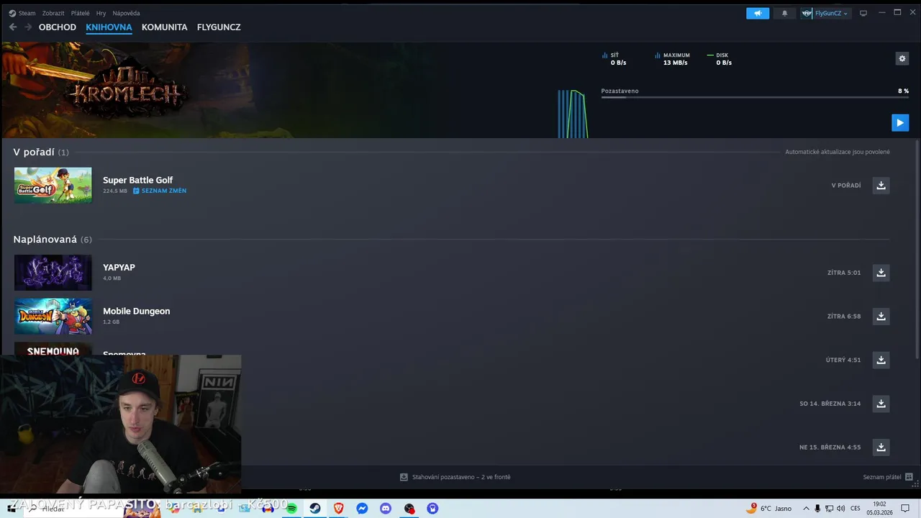Show hidden system tray icons

click(806, 509)
